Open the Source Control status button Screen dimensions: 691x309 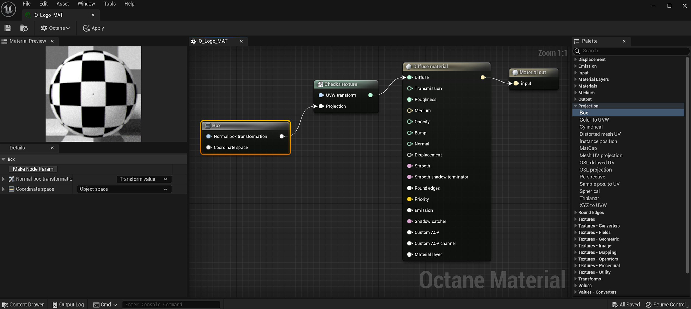[666, 305]
